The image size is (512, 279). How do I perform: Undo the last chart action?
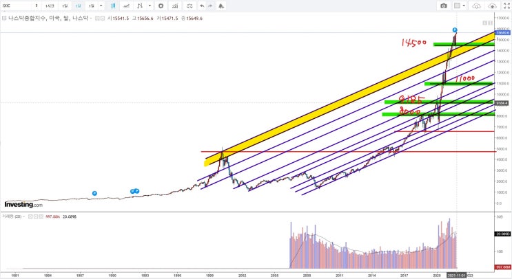(202, 6)
